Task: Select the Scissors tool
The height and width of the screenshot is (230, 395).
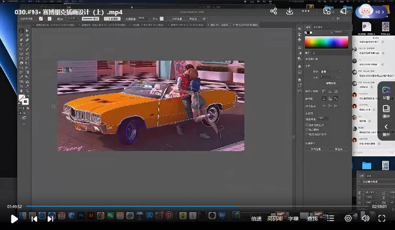Action: (27, 54)
